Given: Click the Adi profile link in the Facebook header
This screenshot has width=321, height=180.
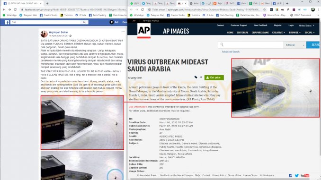Looking at the screenshot, I should coord(114,22).
